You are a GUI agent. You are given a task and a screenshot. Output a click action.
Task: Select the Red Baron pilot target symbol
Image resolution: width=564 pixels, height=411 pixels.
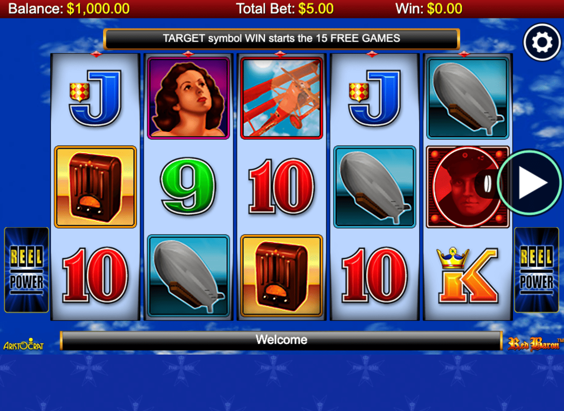tap(468, 187)
